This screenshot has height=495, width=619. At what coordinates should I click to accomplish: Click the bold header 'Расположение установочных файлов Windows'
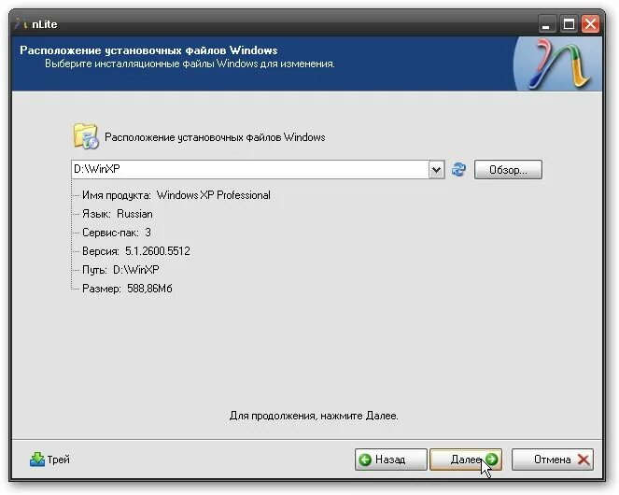pos(148,50)
